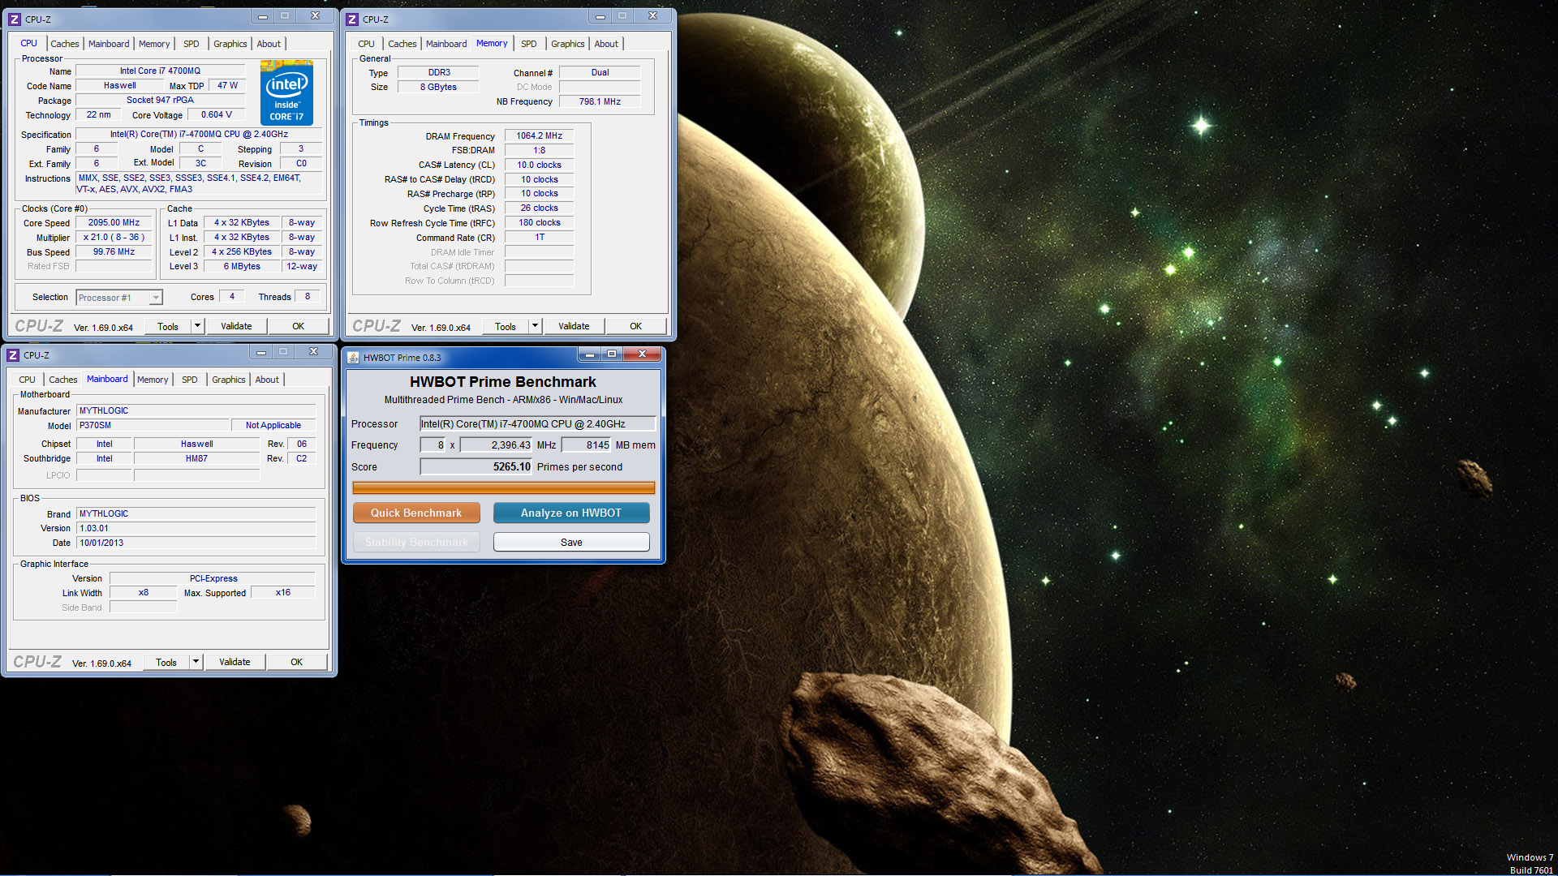Switch to Mainboard tab in CPU window
The height and width of the screenshot is (876, 1558).
point(109,44)
